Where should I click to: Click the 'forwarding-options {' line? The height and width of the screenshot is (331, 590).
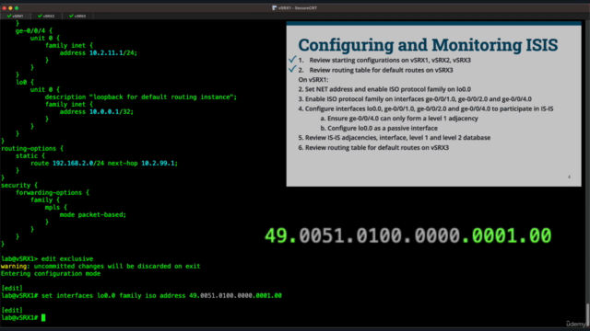tap(53, 192)
